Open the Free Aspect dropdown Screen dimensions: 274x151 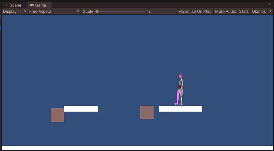(x=54, y=11)
